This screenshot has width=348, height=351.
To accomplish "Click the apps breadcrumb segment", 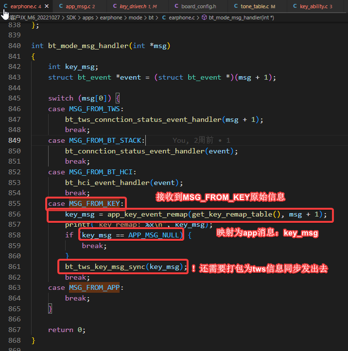I will pyautogui.click(x=88, y=17).
